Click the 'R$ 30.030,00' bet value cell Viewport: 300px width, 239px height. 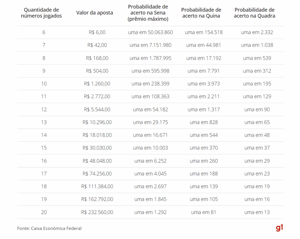coord(97,148)
